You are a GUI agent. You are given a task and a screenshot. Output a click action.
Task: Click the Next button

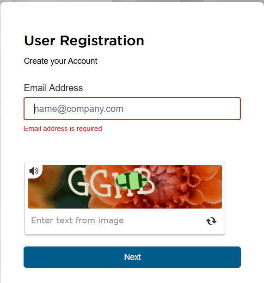coord(132,257)
